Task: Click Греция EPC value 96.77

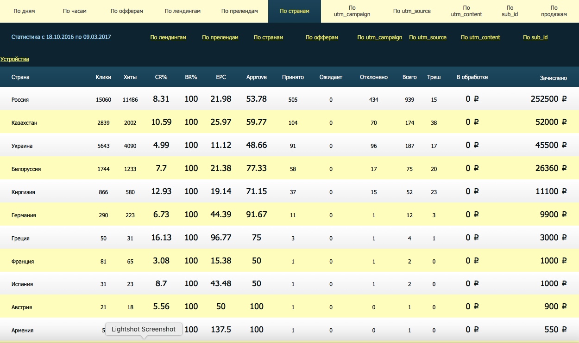Action: (221, 238)
